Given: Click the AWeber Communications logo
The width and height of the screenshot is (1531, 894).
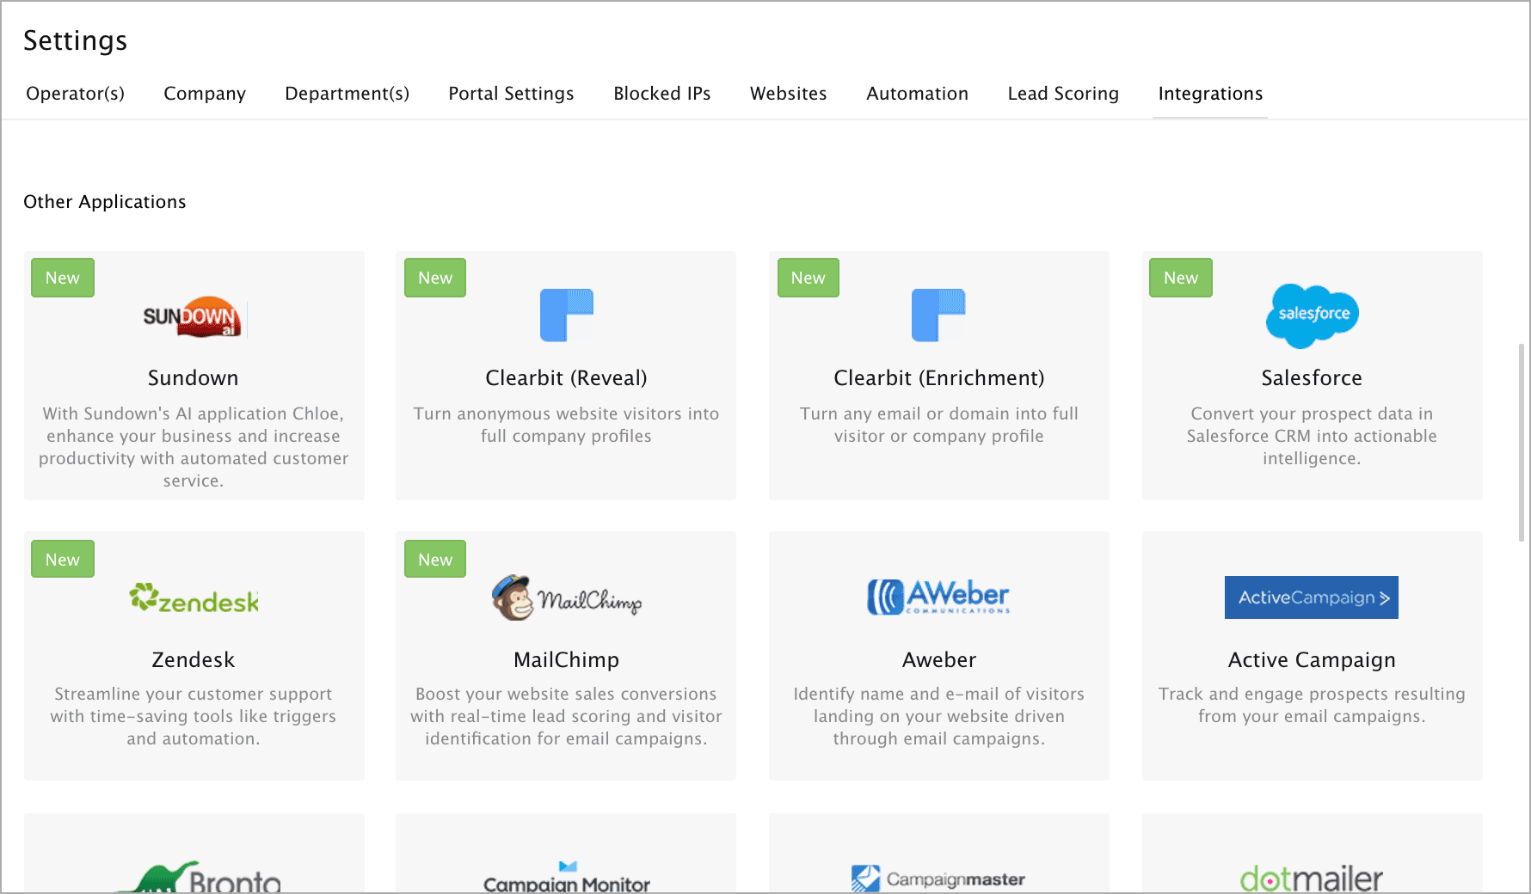Looking at the screenshot, I should [938, 597].
